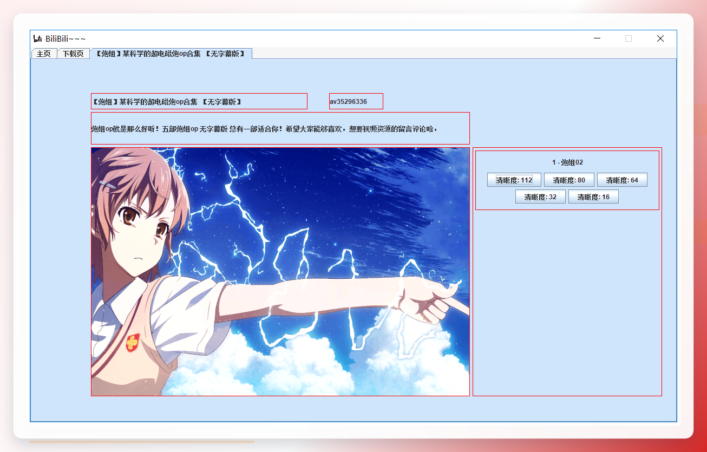
Task: Choose 清晰度: 80 quality button
Action: (569, 180)
